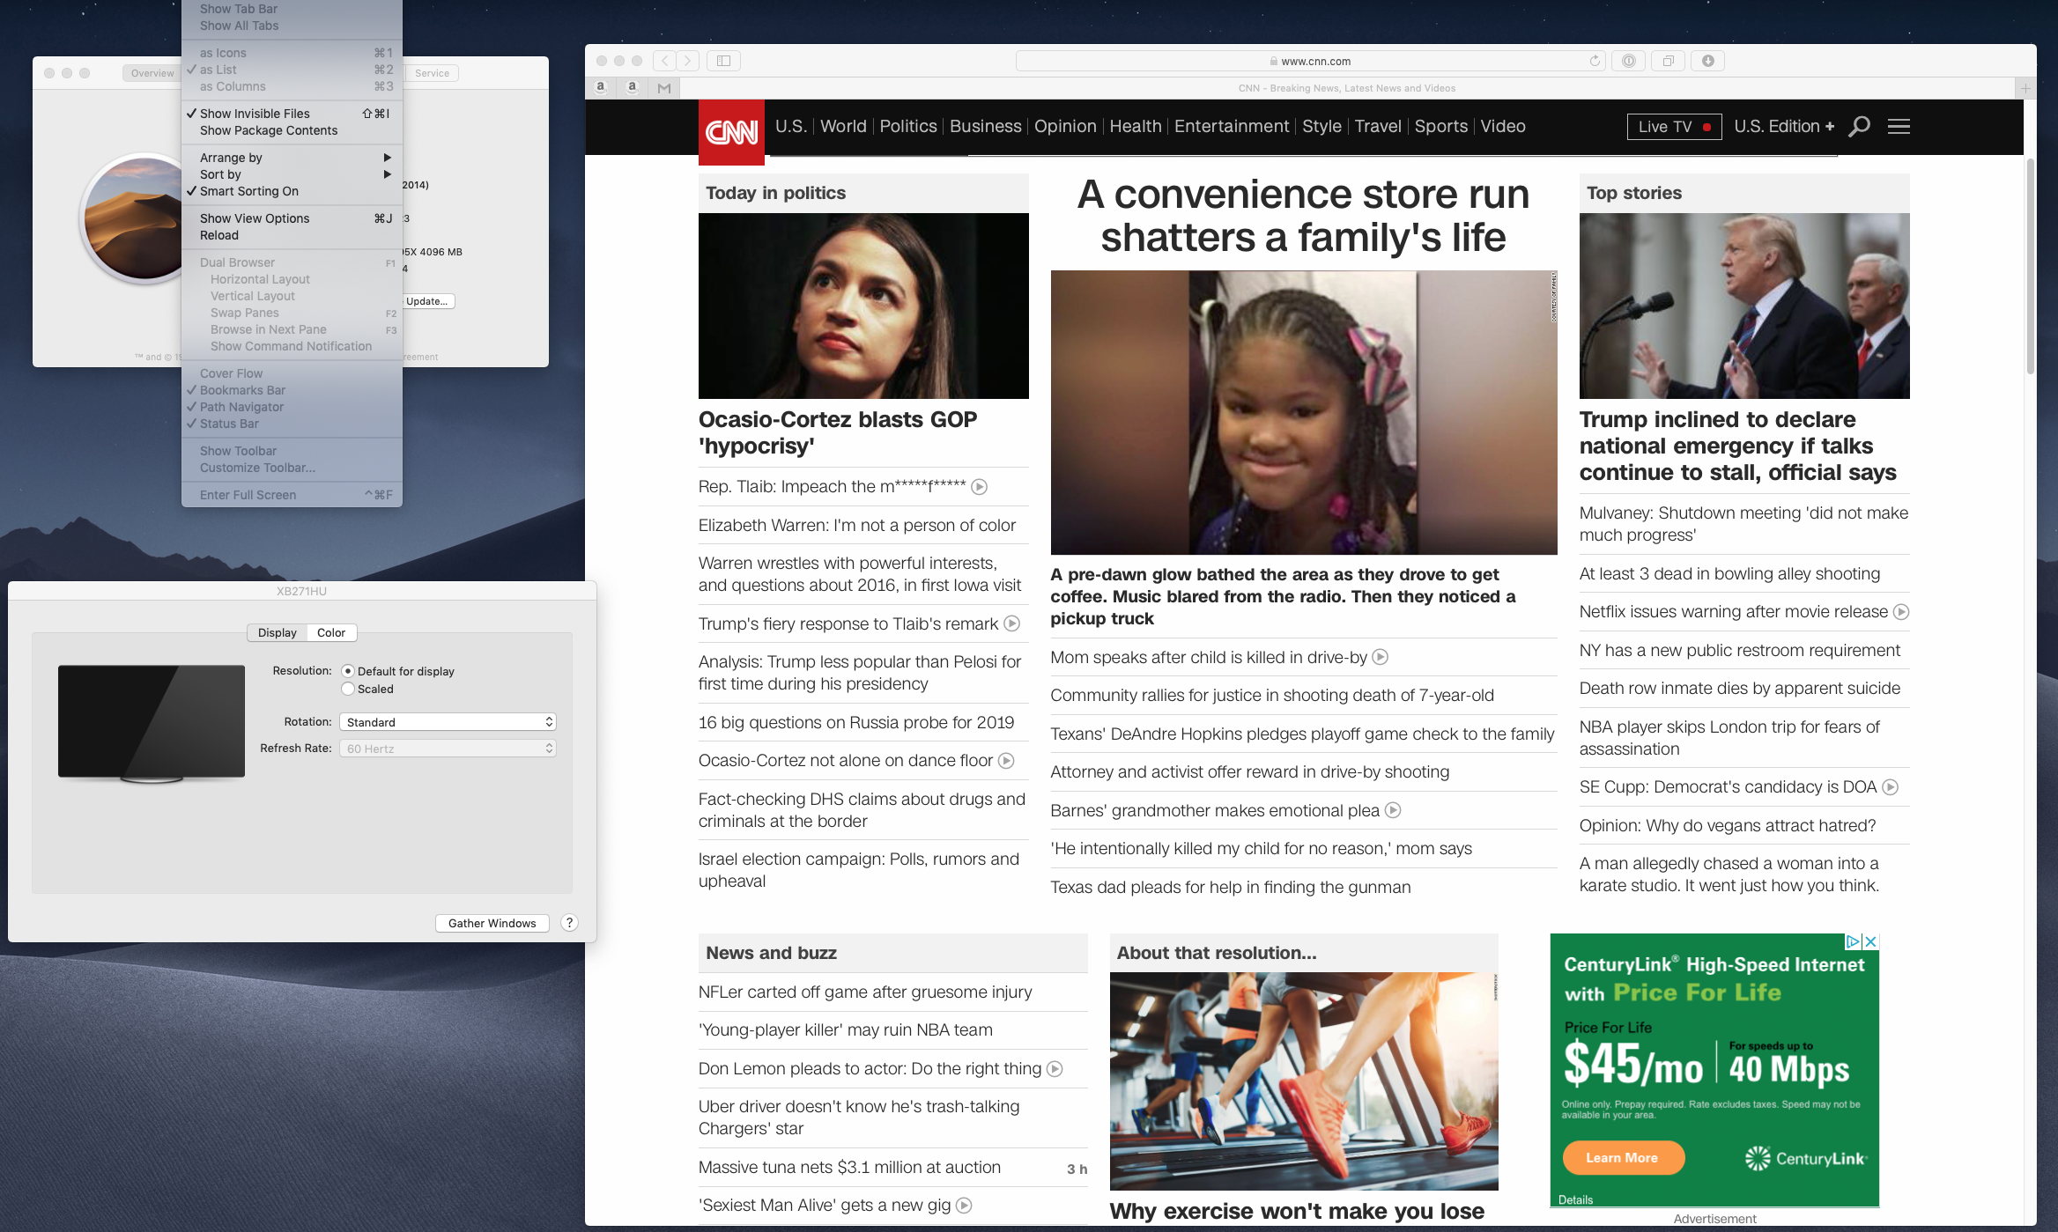The width and height of the screenshot is (2058, 1232).
Task: Click the cnn.com address bar
Action: point(1310,61)
